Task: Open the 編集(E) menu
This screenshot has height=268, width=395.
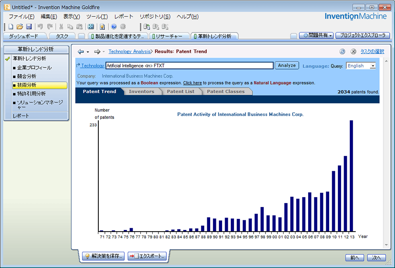Action: pyautogui.click(x=49, y=17)
